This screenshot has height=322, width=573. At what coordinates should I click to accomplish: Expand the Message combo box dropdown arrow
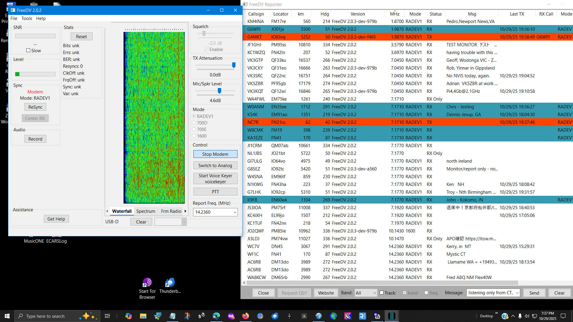click(x=517, y=293)
